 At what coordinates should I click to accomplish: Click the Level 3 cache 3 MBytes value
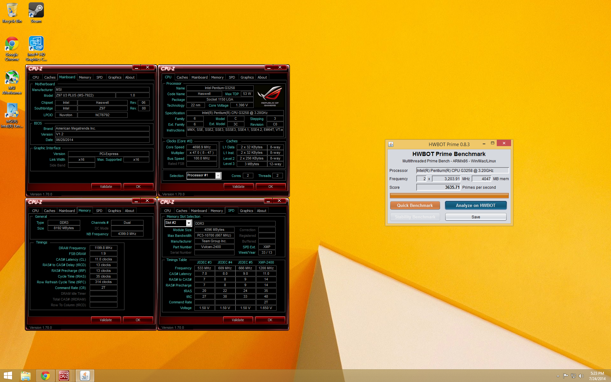[252, 164]
